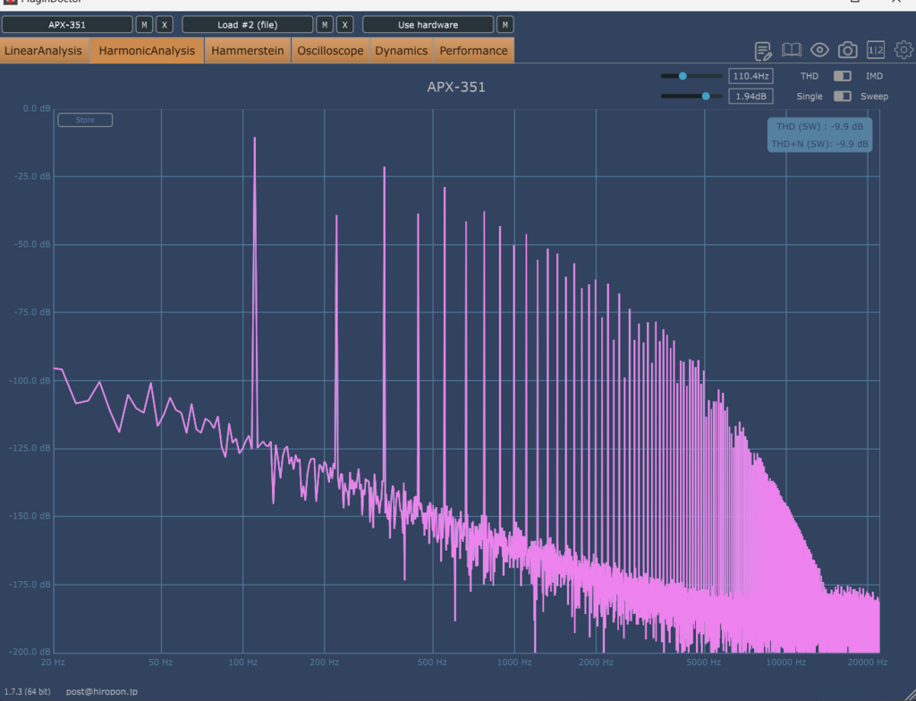Toggle the eye visibility icon
This screenshot has width=916, height=701.
[819, 50]
